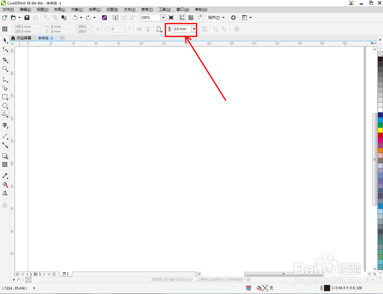Open the 效果(C) menu
The image size is (383, 294).
point(95,10)
